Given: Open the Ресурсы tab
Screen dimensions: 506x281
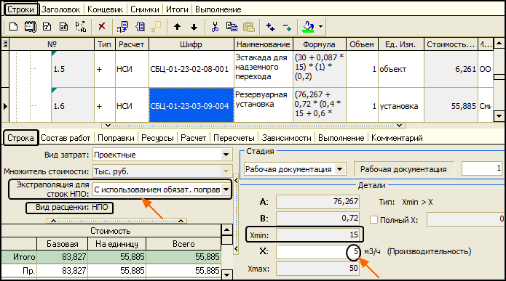Looking at the screenshot, I should (x=157, y=138).
